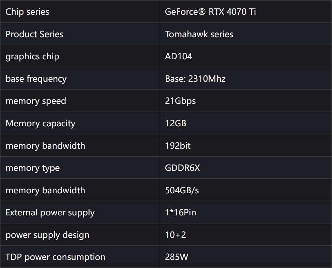
Task: Click the "base frequency" row label
Action: coord(36,79)
